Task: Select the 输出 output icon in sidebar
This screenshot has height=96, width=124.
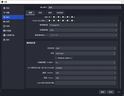Action: tap(4, 17)
